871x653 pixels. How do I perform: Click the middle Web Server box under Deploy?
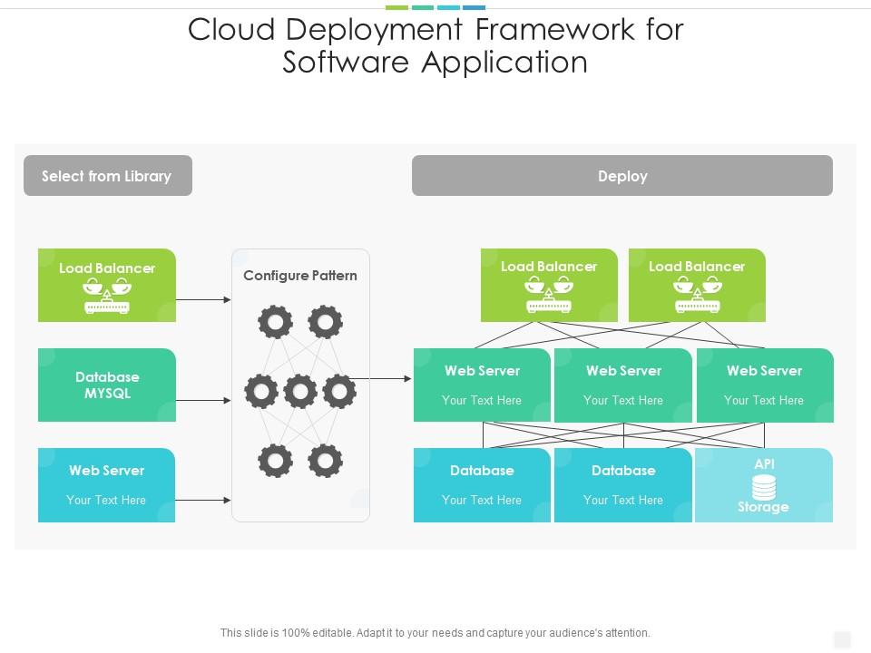[623, 385]
